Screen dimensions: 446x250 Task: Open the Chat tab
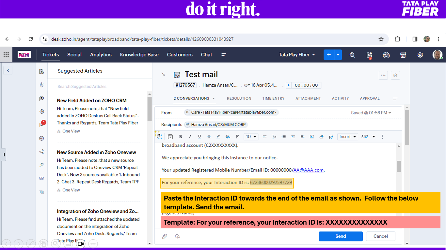coord(207,55)
